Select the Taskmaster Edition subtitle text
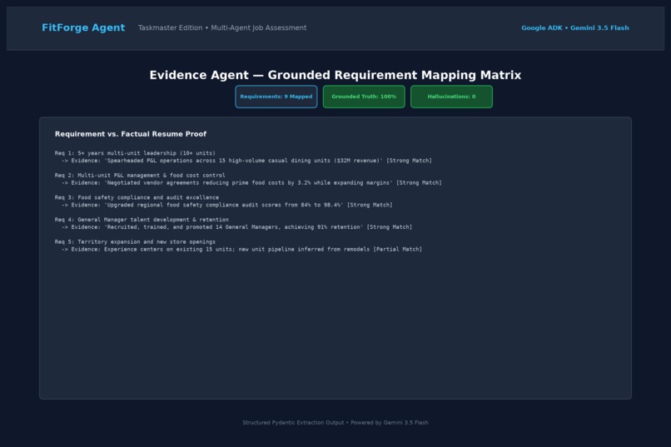Viewport: 671px width, 447px height. (x=222, y=27)
